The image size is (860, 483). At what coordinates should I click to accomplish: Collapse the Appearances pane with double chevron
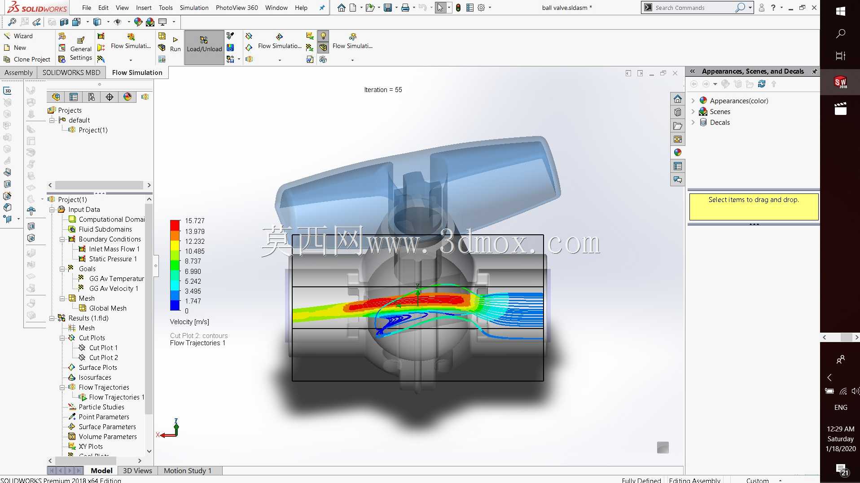(x=693, y=71)
